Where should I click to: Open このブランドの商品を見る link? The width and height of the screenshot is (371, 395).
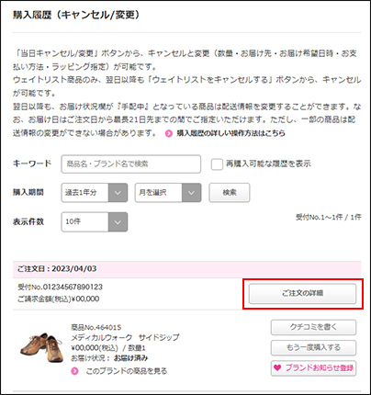(127, 371)
